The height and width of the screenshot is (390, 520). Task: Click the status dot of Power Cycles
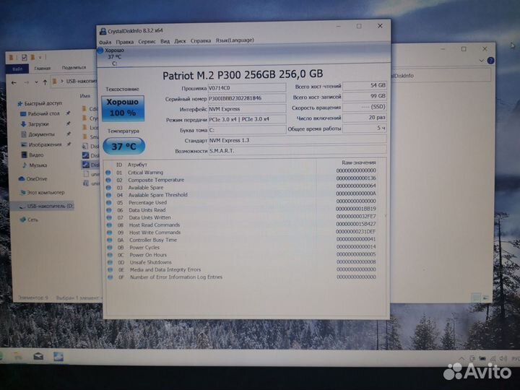[110, 248]
